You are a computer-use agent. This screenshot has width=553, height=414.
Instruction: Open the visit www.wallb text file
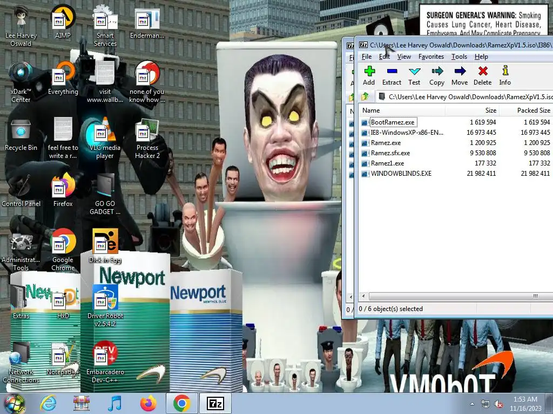[105, 82]
